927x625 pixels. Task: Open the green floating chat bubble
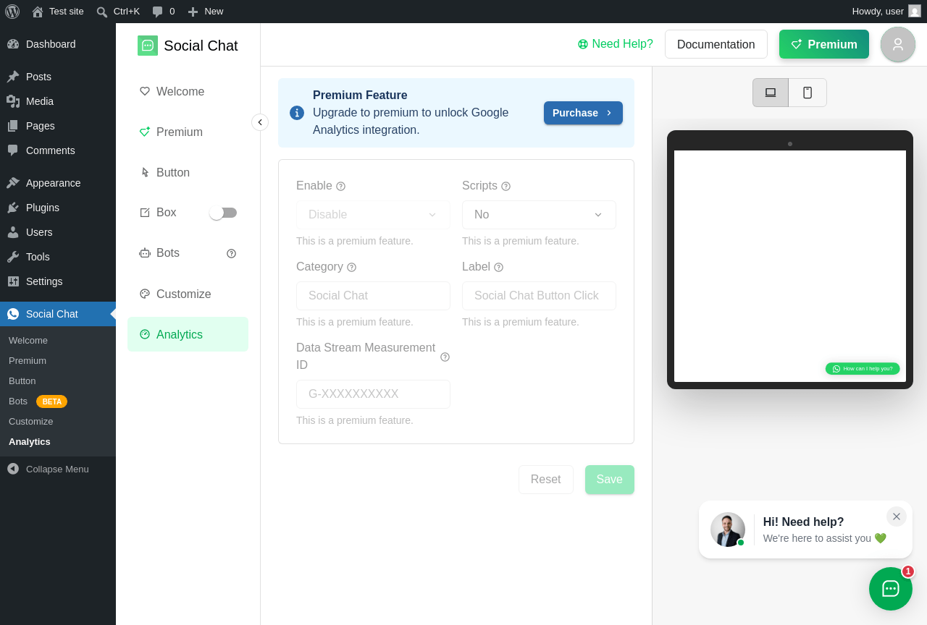tap(891, 589)
